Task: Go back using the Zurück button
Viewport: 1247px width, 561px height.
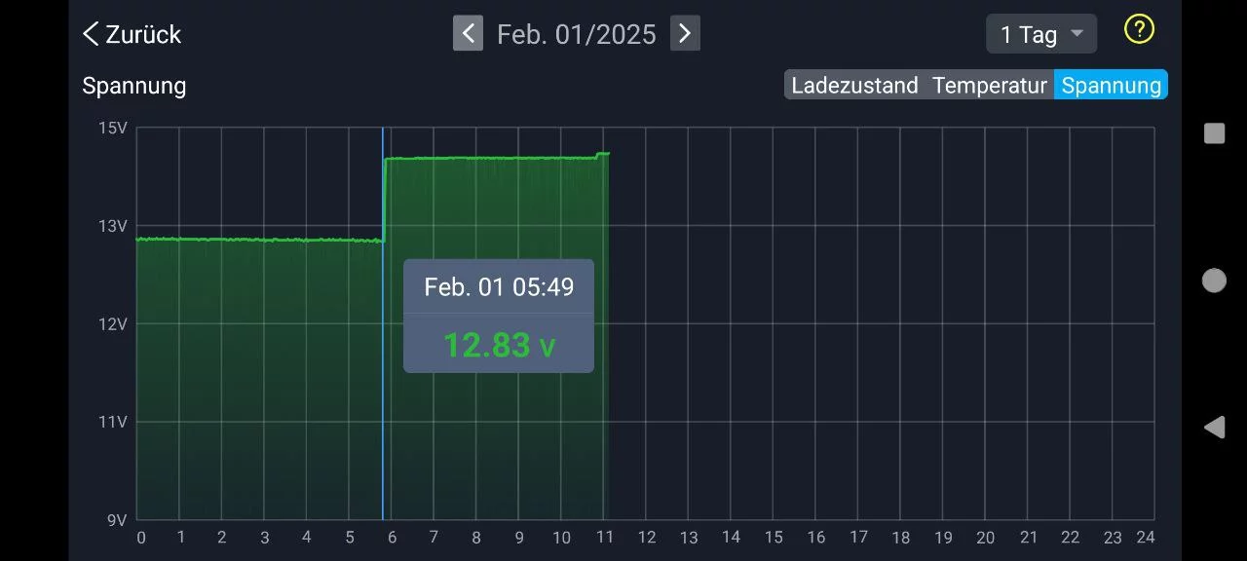Action: 132,34
